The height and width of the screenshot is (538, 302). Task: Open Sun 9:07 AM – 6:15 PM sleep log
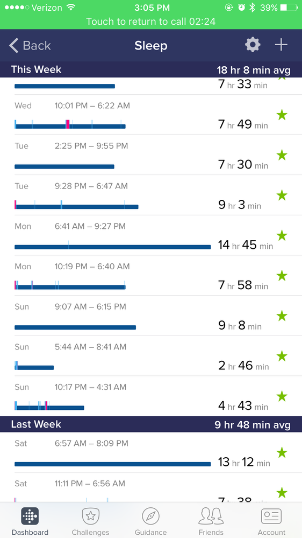pos(151,316)
